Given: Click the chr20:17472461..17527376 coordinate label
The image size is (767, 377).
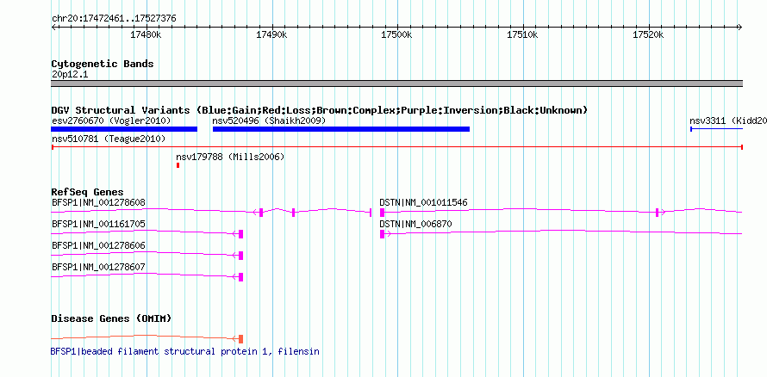Looking at the screenshot, I should click(x=114, y=19).
